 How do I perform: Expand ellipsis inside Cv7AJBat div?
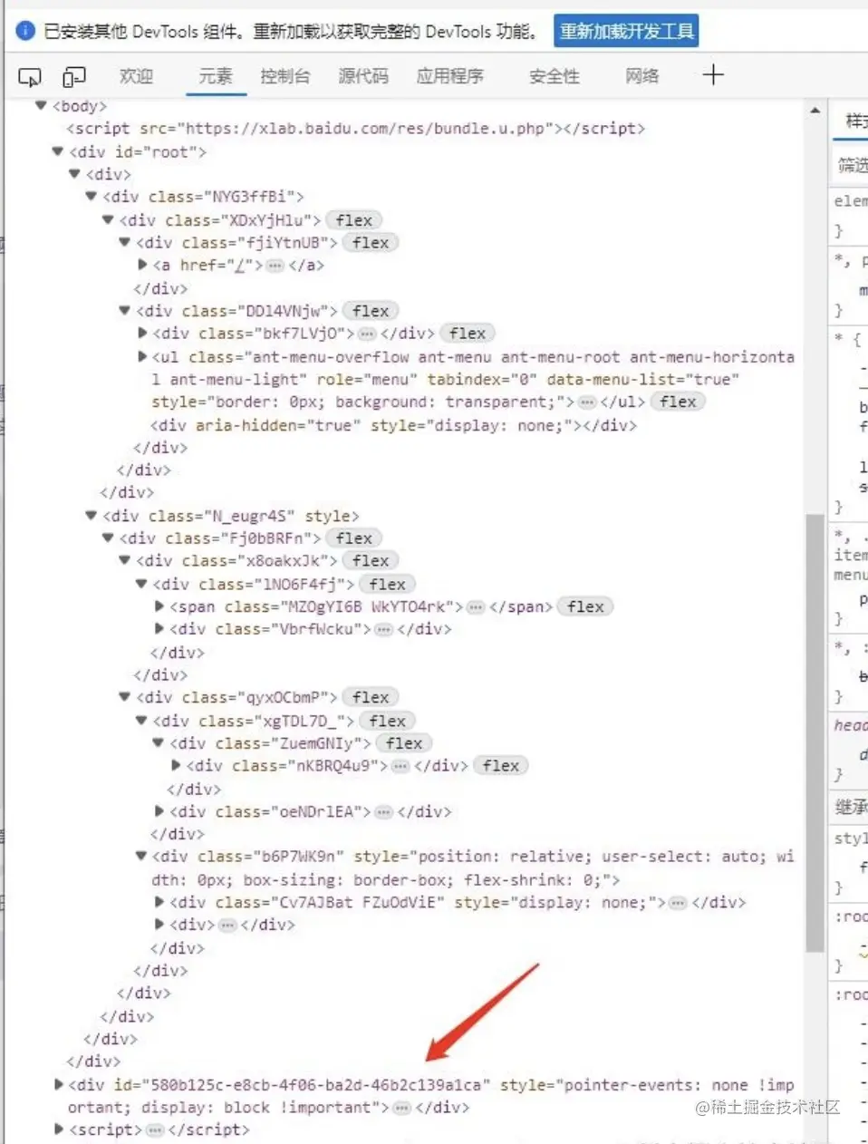pos(678,903)
